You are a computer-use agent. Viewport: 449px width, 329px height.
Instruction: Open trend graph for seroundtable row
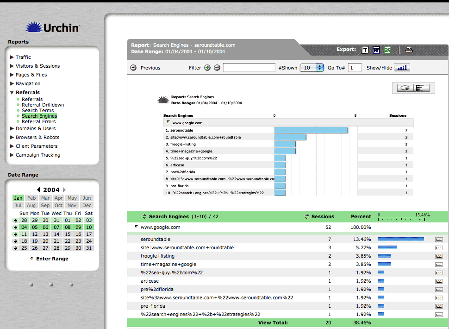coord(439,240)
